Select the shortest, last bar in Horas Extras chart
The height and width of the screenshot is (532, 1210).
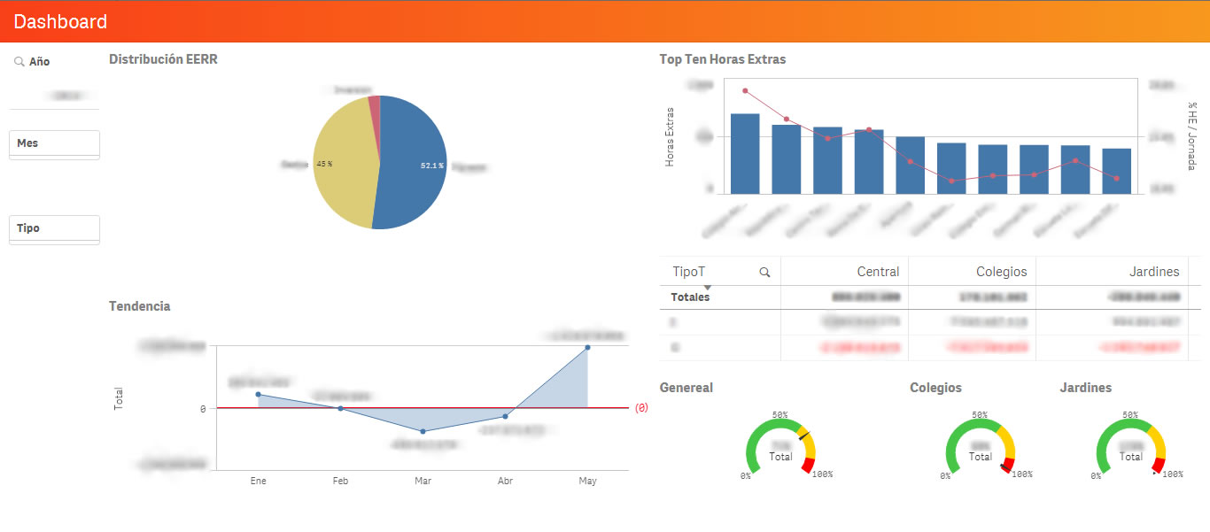1116,171
